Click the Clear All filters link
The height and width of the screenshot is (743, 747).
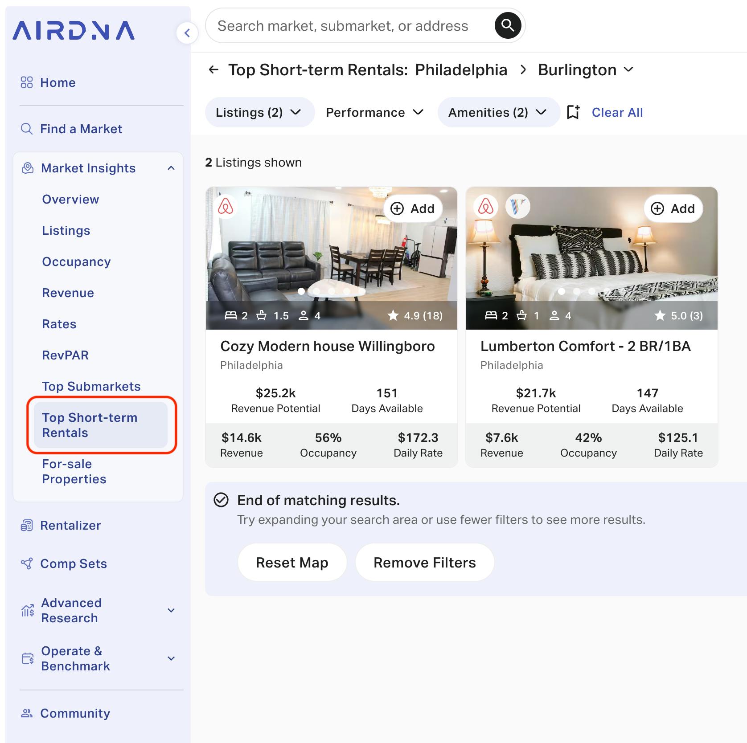(617, 112)
